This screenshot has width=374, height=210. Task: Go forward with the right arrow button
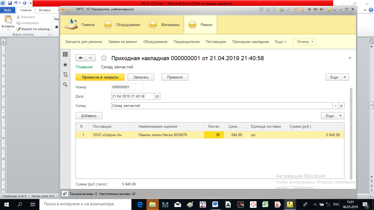91,58
